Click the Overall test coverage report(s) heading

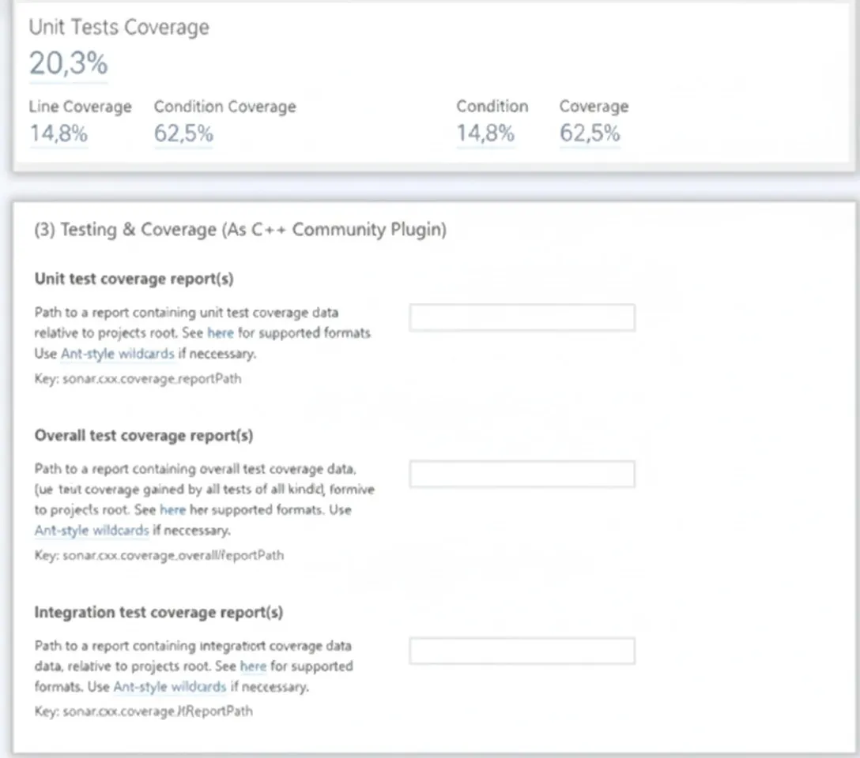click(144, 436)
